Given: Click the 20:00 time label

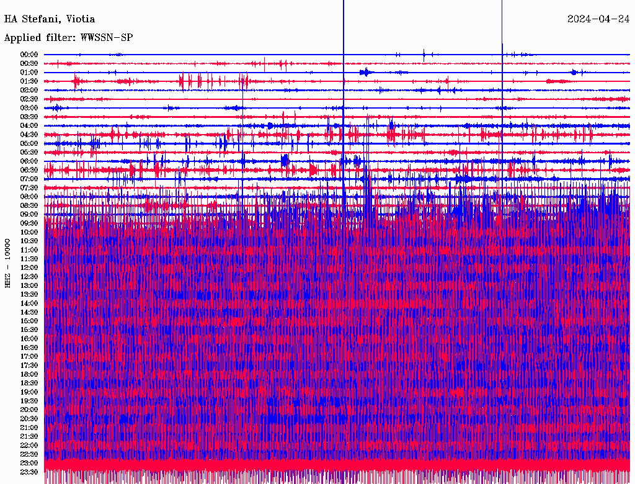Looking at the screenshot, I should tap(29, 410).
